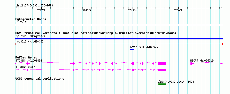Click the UCSC segmental duplications track title

coord(40,79)
